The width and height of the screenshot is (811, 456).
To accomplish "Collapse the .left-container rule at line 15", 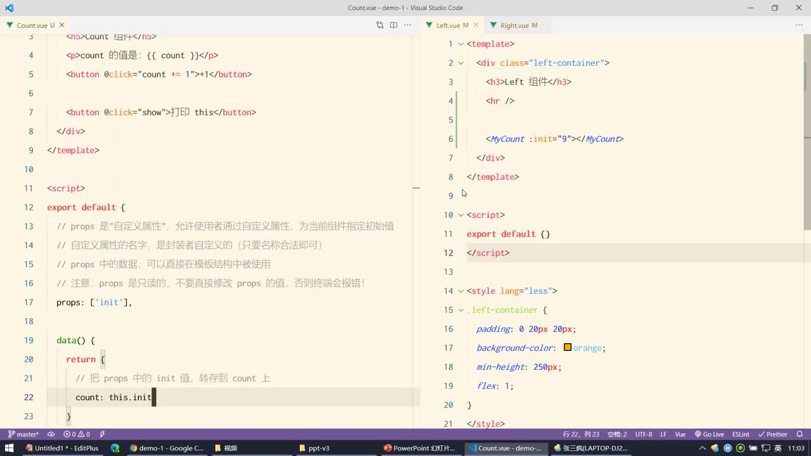I will point(461,310).
